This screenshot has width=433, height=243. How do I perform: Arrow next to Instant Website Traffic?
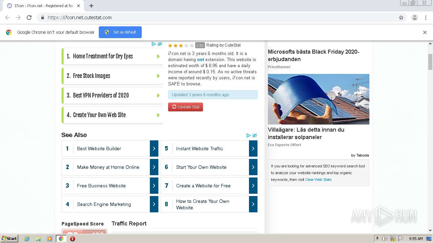[x=253, y=148]
